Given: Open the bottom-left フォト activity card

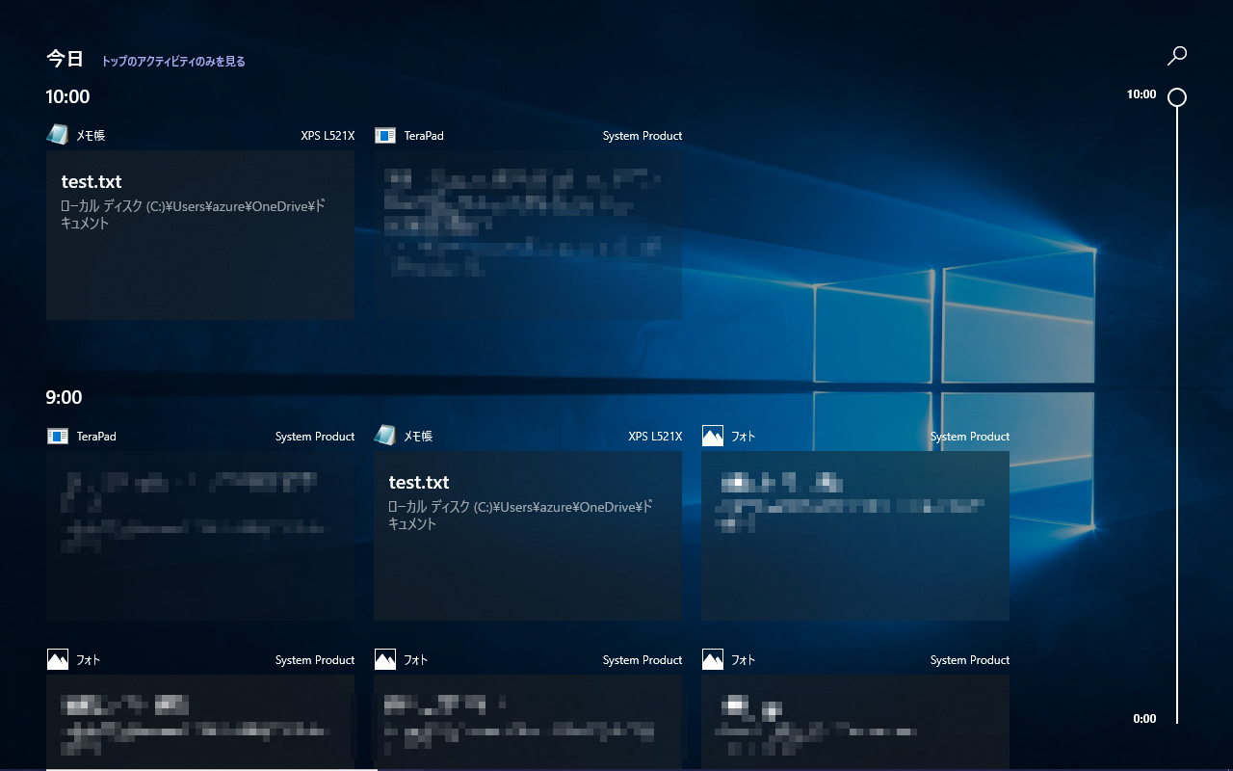Looking at the screenshot, I should pos(200,722).
